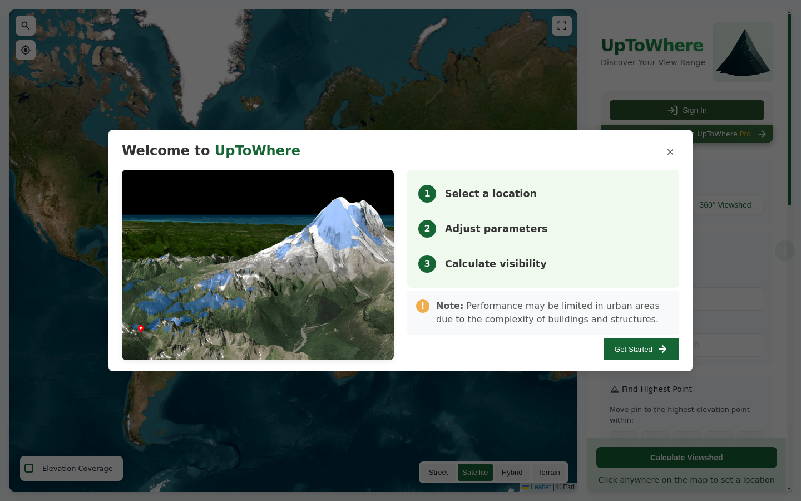Viewport: 801px width, 501px height.
Task: Open the map search tool
Action: [26, 26]
